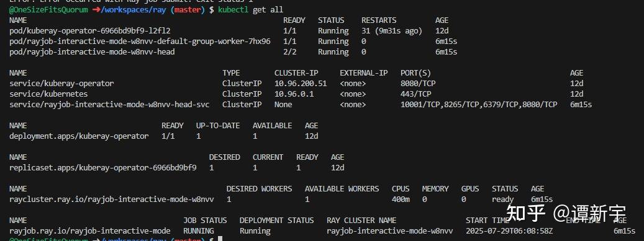The width and height of the screenshot is (644, 241).
Task: Click the CLUSTER-IP column header
Action: [296, 73]
